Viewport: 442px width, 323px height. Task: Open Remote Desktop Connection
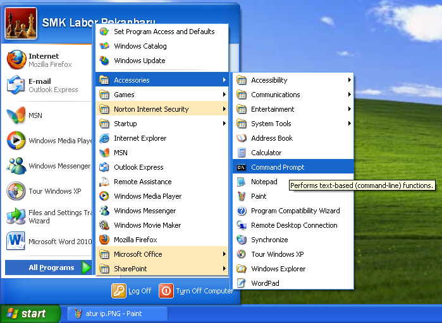(293, 225)
